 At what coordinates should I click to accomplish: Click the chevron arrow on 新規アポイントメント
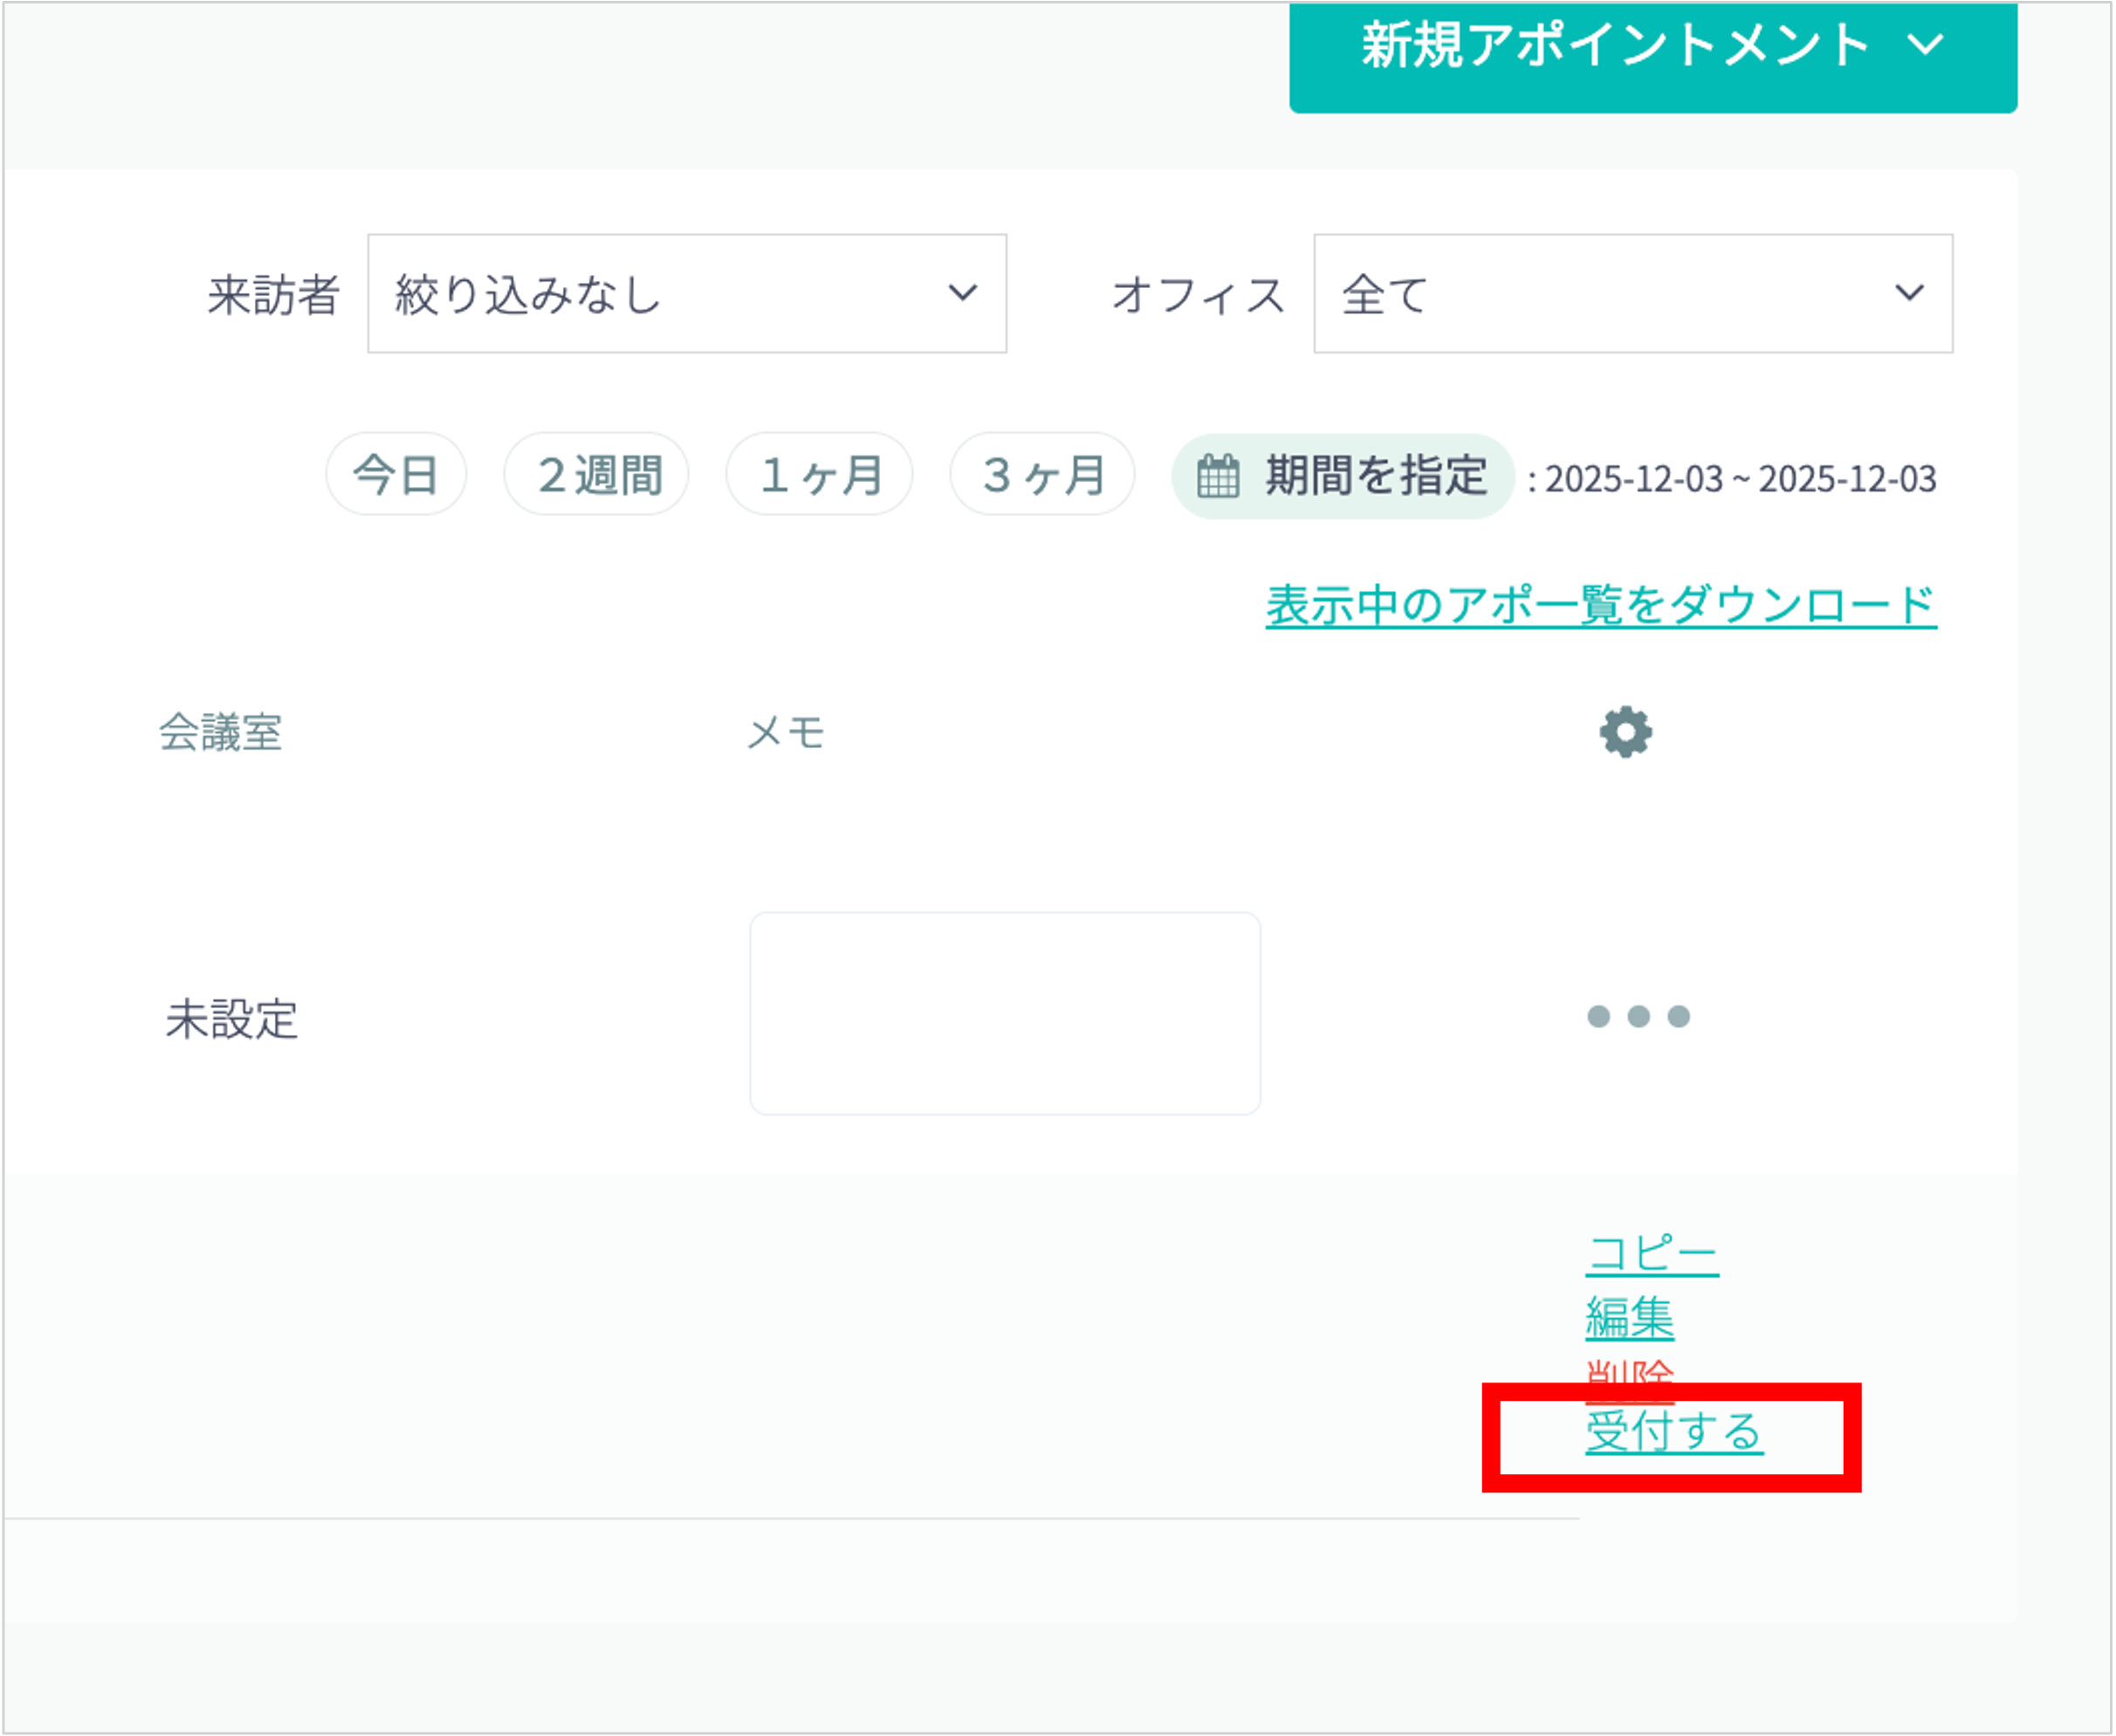point(1924,45)
